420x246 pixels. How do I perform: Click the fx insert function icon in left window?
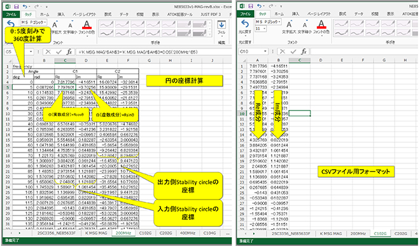pyautogui.click(x=69, y=51)
